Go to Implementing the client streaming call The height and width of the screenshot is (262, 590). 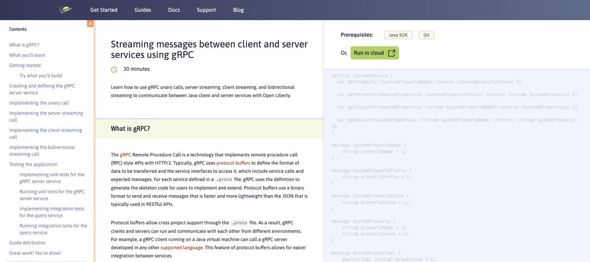pyautogui.click(x=46, y=133)
